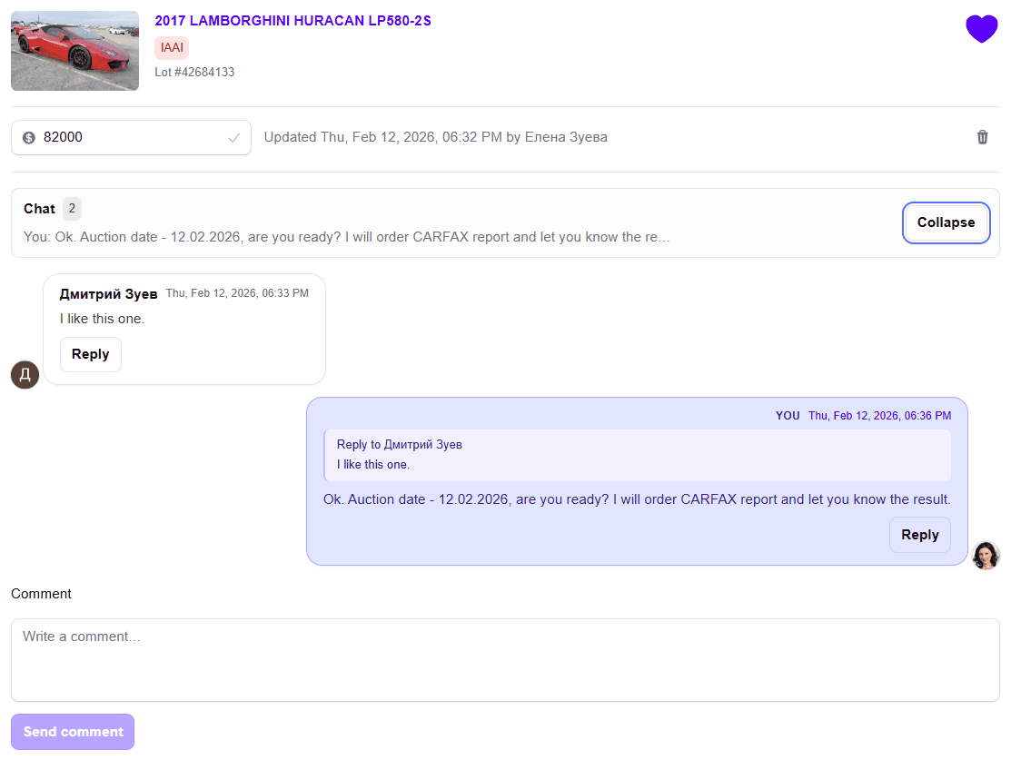Image resolution: width=1011 pixels, height=760 pixels.
Task: Click the chat message count badge
Action: [72, 208]
